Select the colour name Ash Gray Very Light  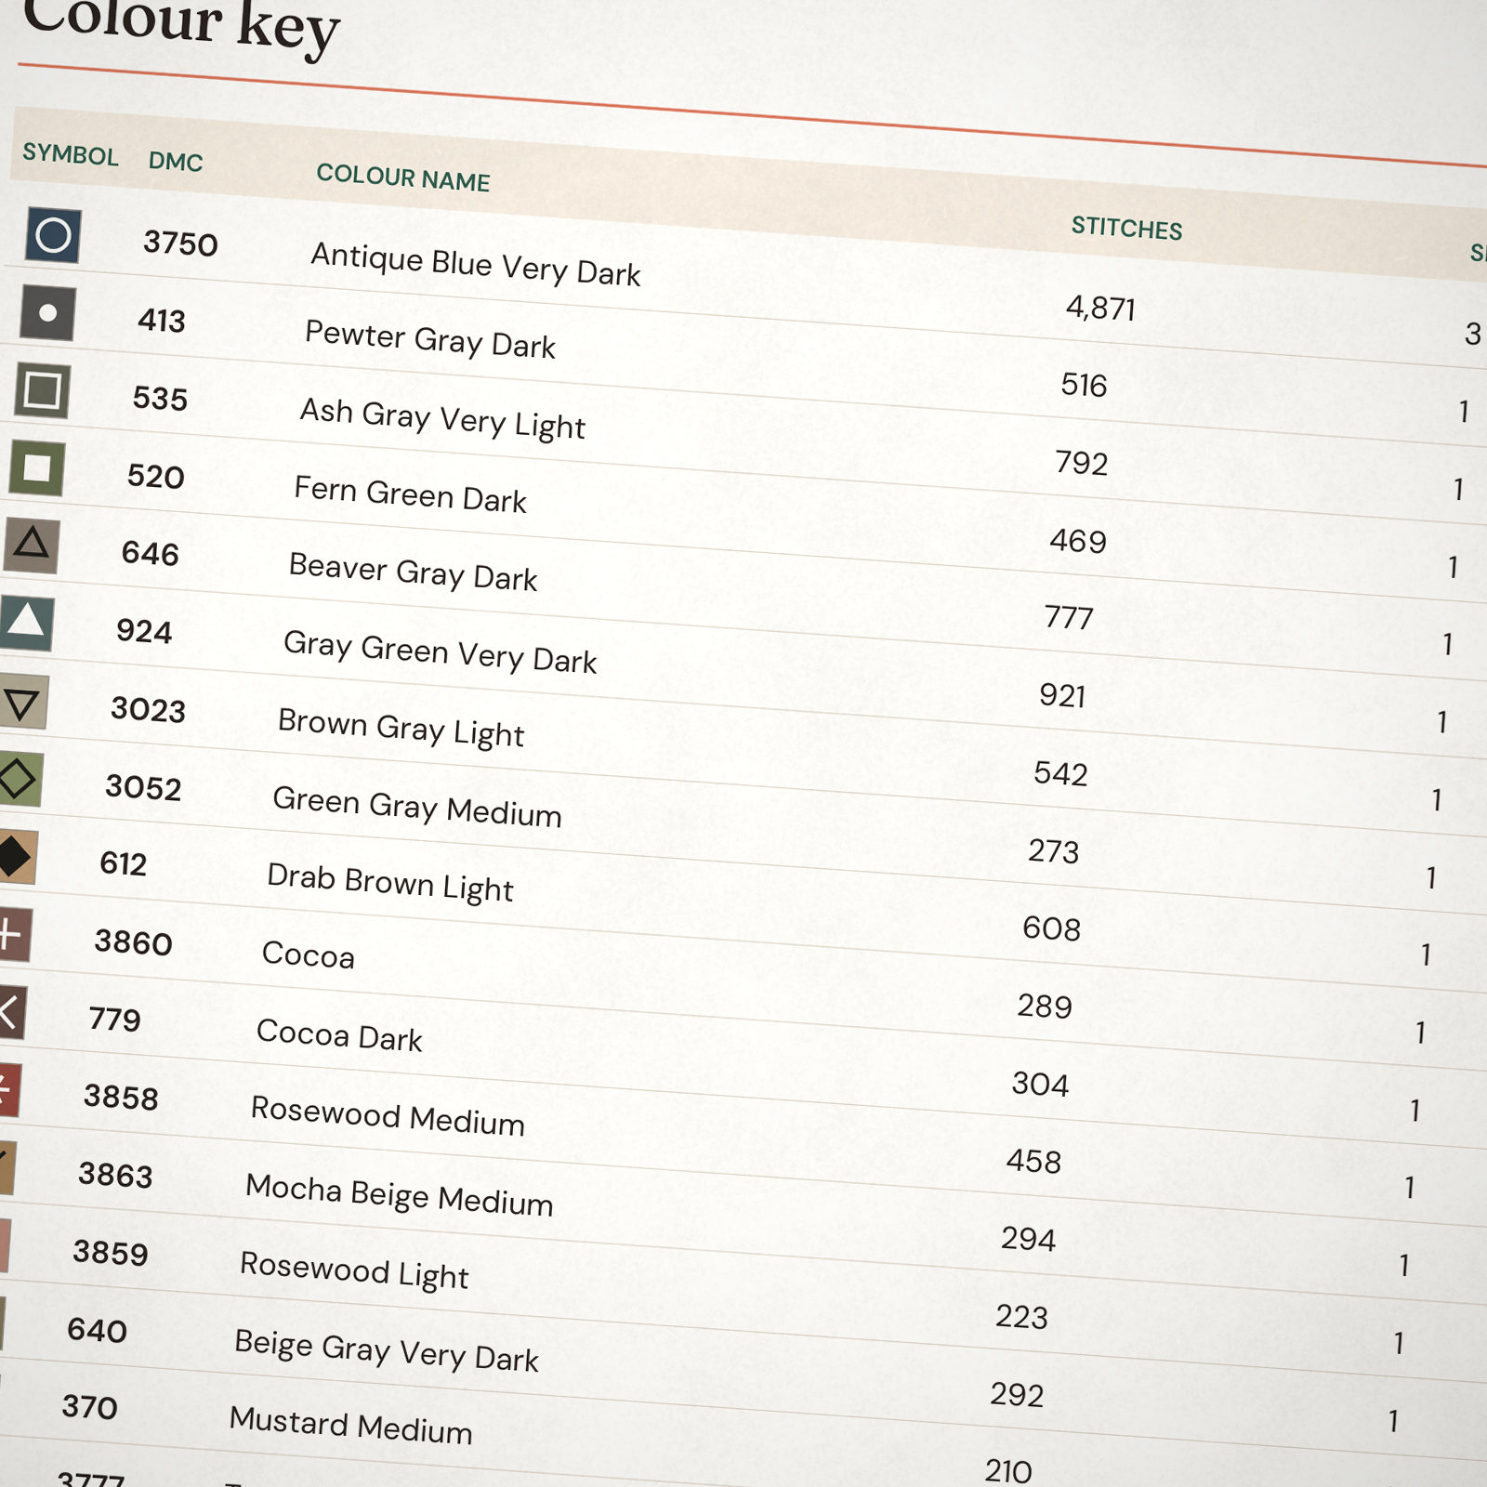point(442,418)
